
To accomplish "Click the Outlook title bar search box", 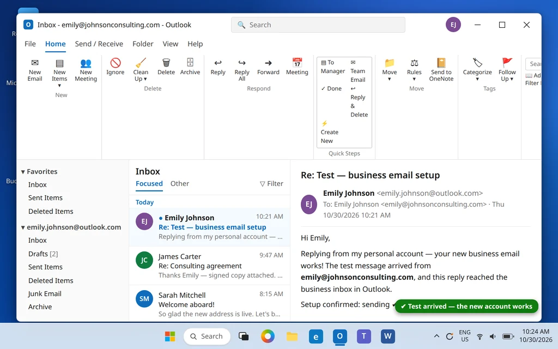I will pyautogui.click(x=318, y=25).
